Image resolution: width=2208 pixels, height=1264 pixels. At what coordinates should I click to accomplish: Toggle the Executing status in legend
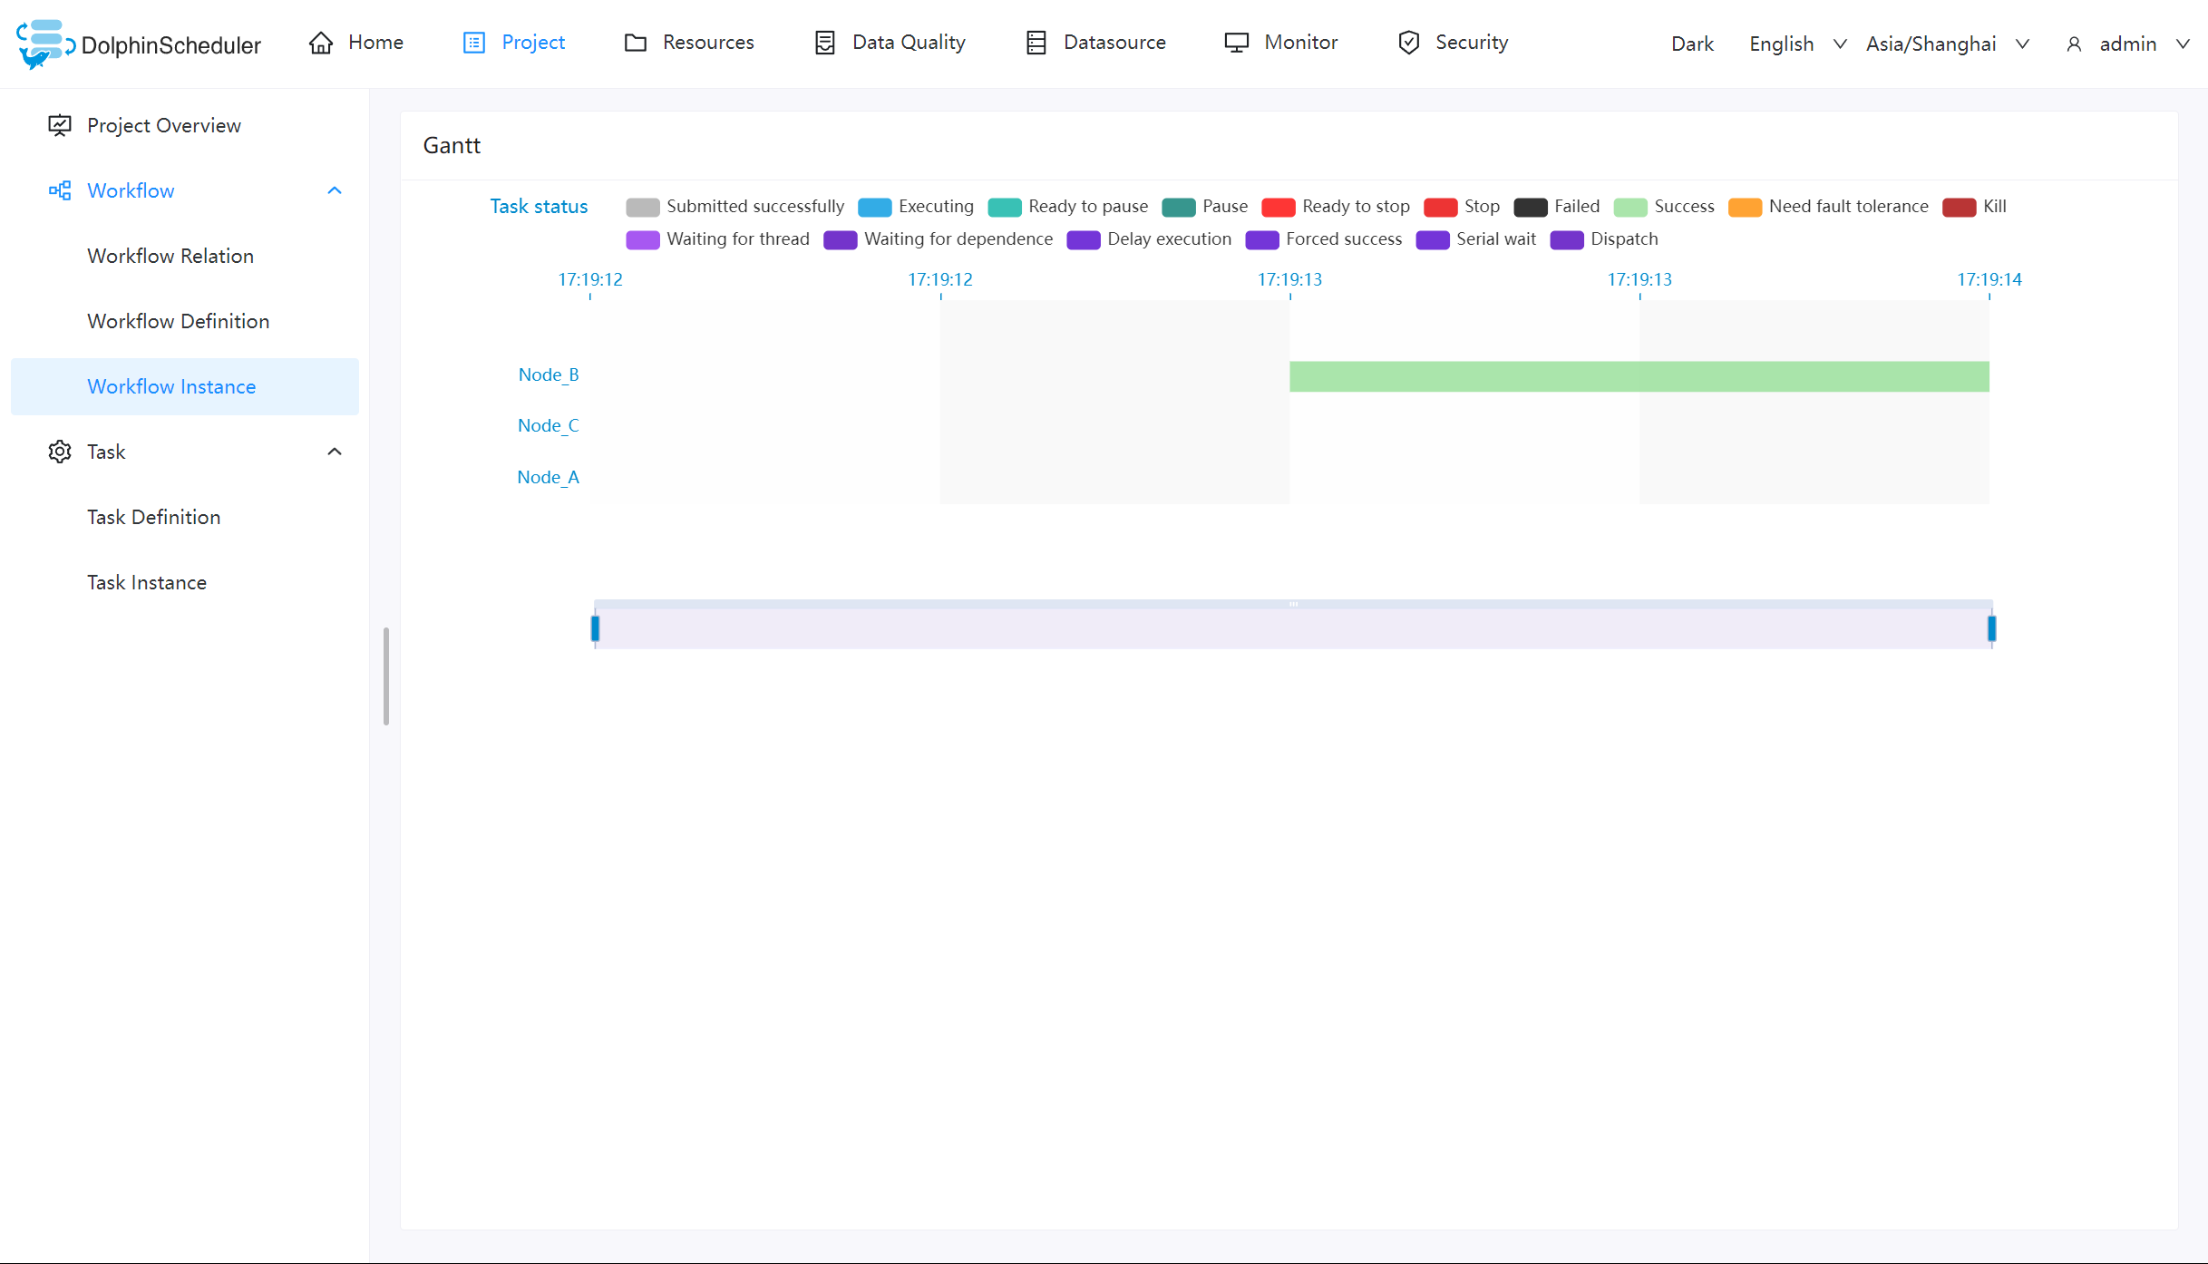point(874,207)
